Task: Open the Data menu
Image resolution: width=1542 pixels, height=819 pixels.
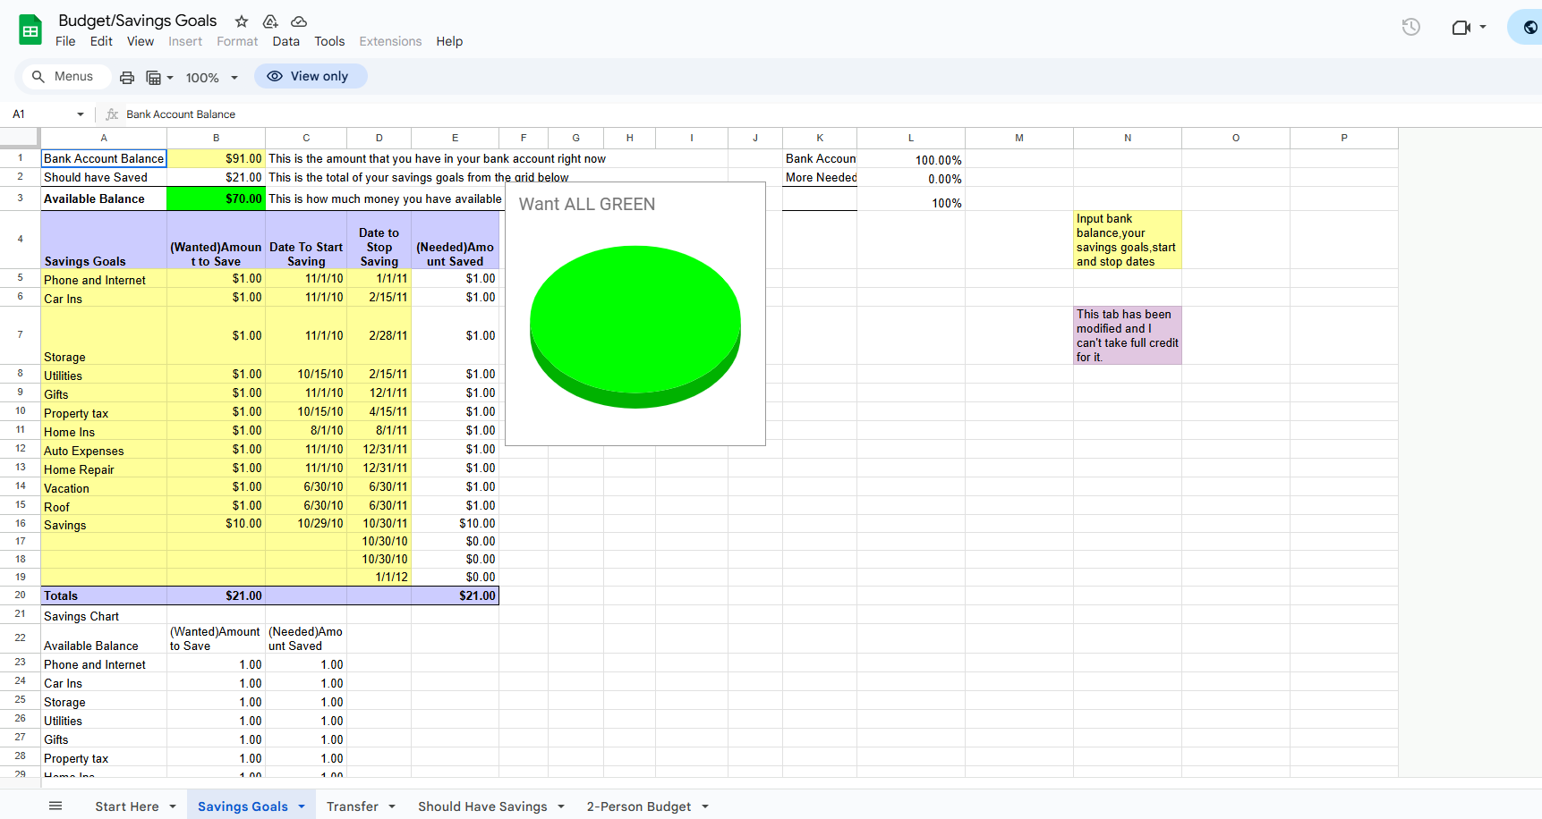Action: tap(285, 41)
